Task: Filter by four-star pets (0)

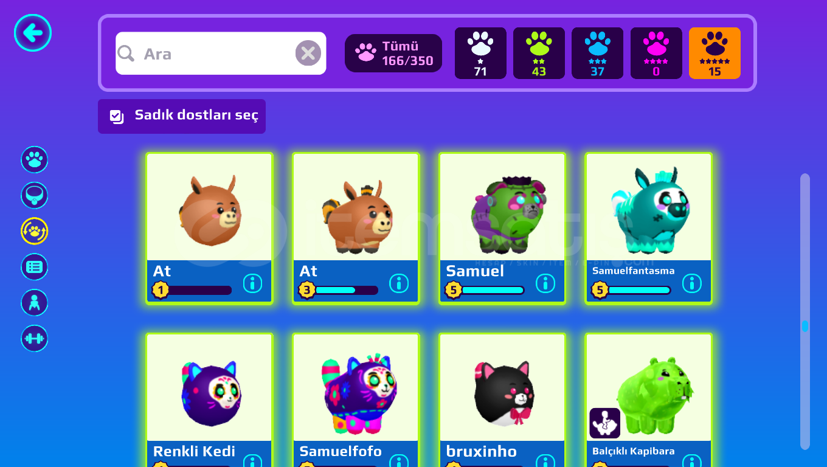Action: click(656, 54)
